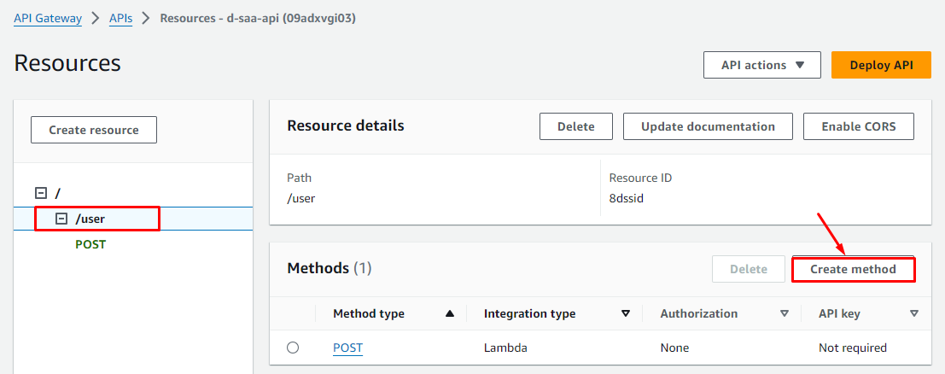Screen dimensions: 945x374
Task: Click the Deploy API button
Action: click(x=881, y=65)
